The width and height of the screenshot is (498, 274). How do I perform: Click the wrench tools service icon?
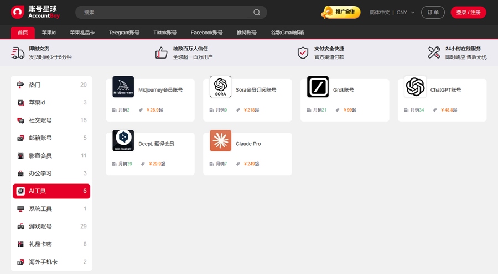pyautogui.click(x=434, y=52)
